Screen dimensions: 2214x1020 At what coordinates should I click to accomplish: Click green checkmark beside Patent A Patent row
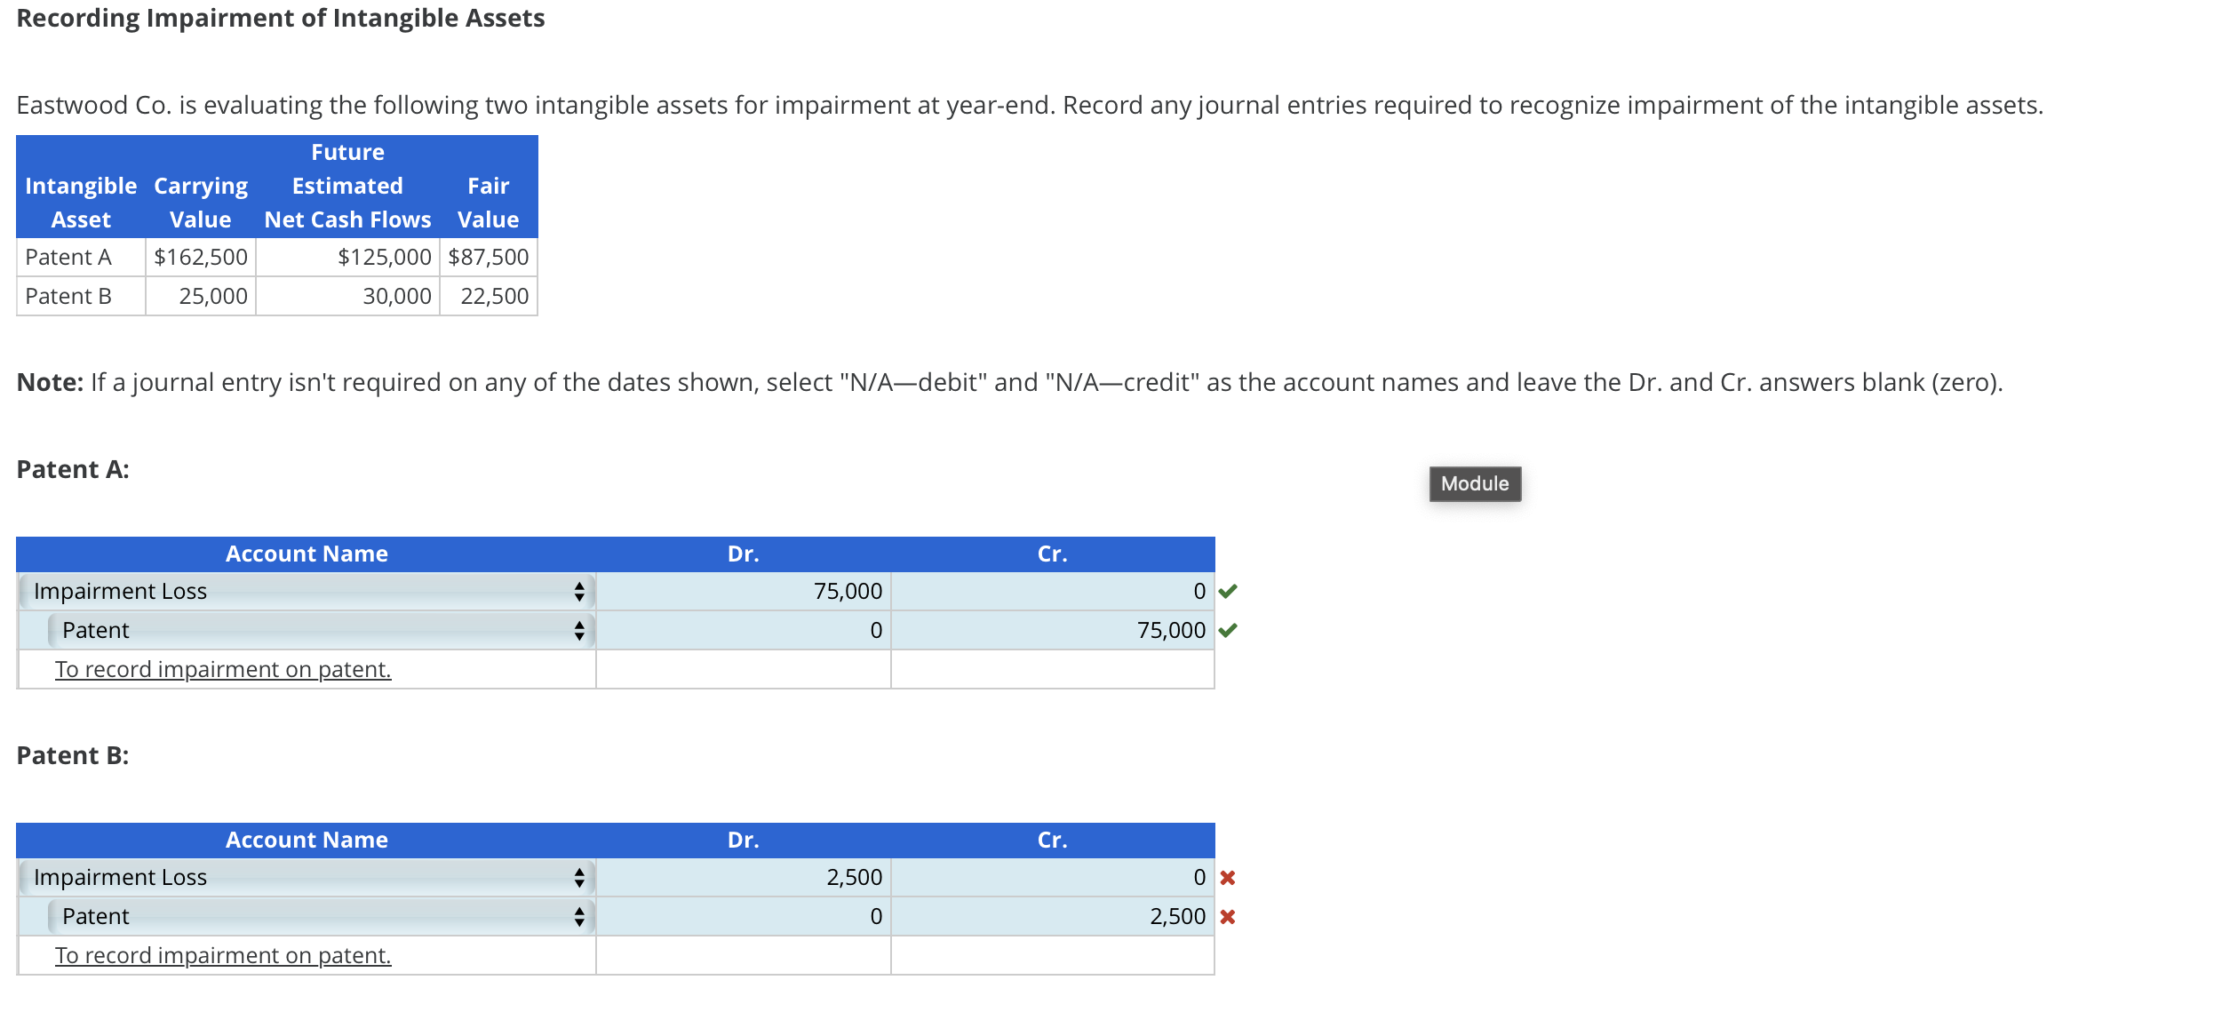tap(1228, 630)
